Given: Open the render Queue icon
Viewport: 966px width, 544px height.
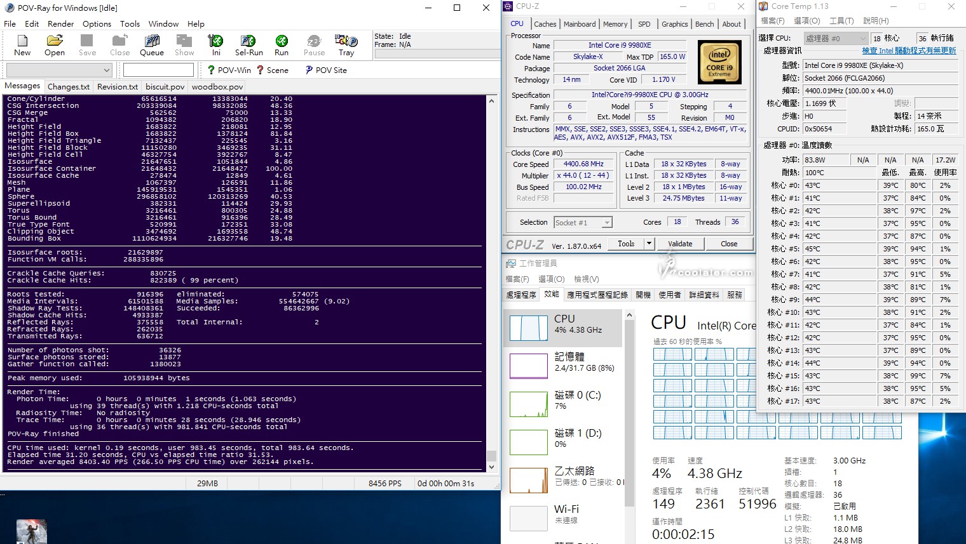Looking at the screenshot, I should coord(152,45).
